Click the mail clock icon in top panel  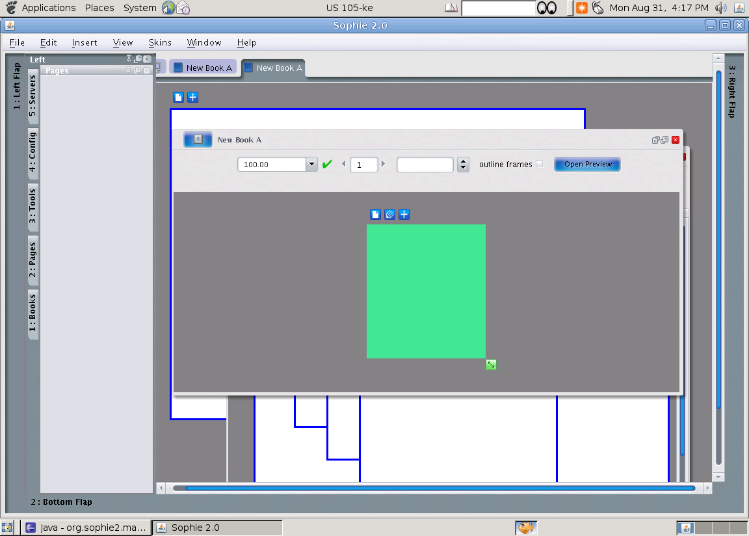coord(183,8)
